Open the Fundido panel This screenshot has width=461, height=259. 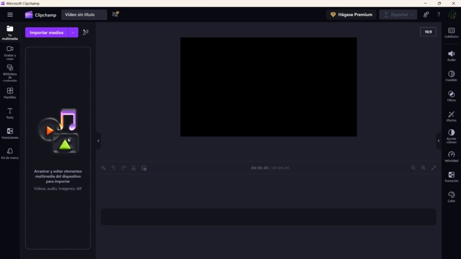tap(451, 76)
